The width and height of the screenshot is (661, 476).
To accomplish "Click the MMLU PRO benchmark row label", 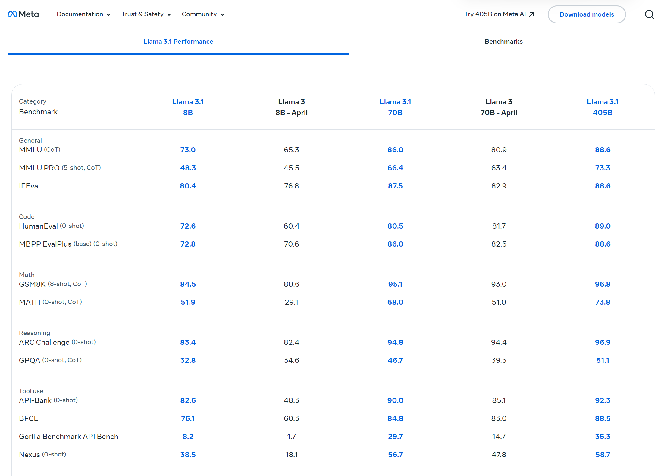I will point(60,168).
